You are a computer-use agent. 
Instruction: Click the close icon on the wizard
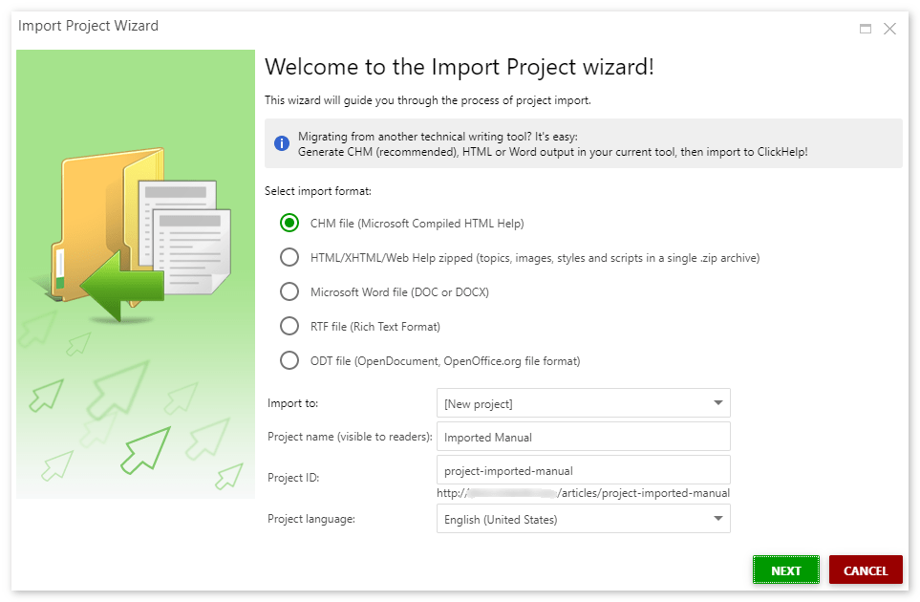pos(889,28)
